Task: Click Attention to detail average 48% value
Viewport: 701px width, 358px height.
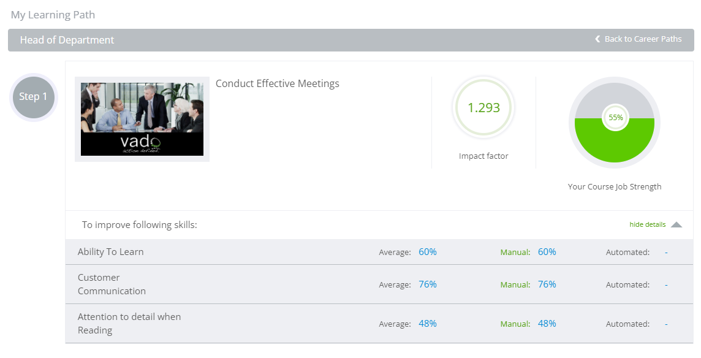Action: (428, 324)
